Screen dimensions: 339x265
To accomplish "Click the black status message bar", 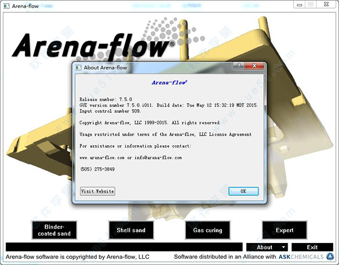I will tap(124, 247).
